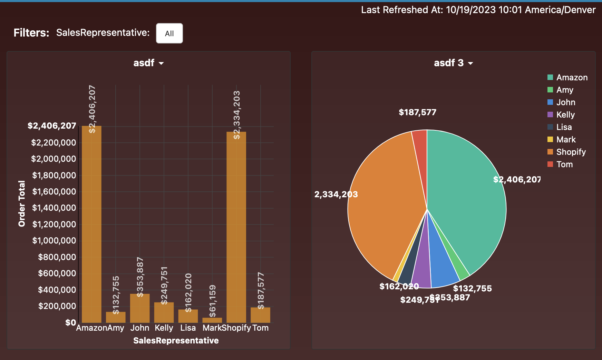The image size is (602, 360).
Task: Click the John bar showing $353,887
Action: (x=140, y=308)
